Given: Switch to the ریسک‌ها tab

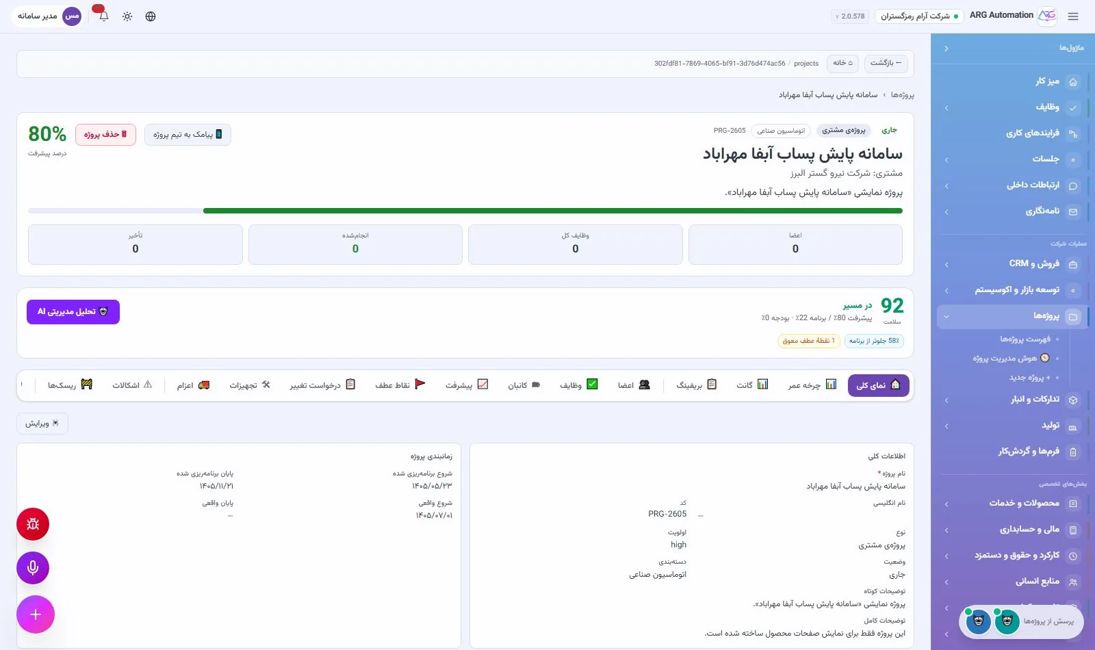Looking at the screenshot, I should [x=70, y=385].
